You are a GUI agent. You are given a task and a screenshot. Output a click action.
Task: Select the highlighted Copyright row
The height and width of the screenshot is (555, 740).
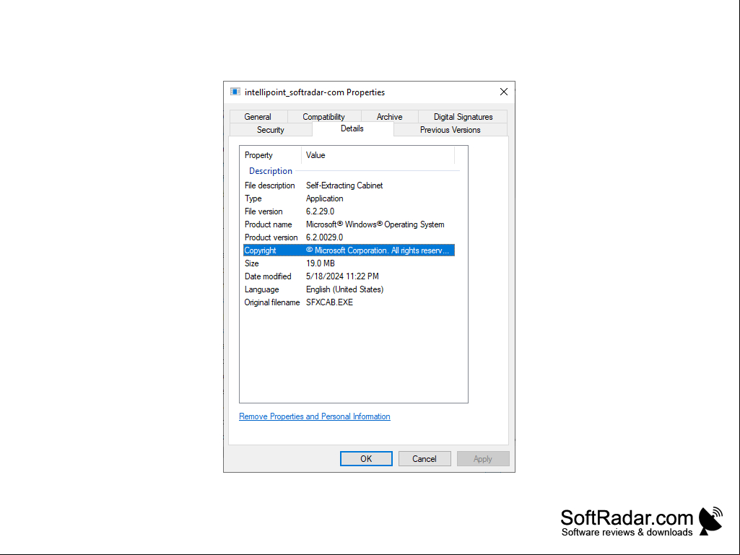[x=349, y=250]
